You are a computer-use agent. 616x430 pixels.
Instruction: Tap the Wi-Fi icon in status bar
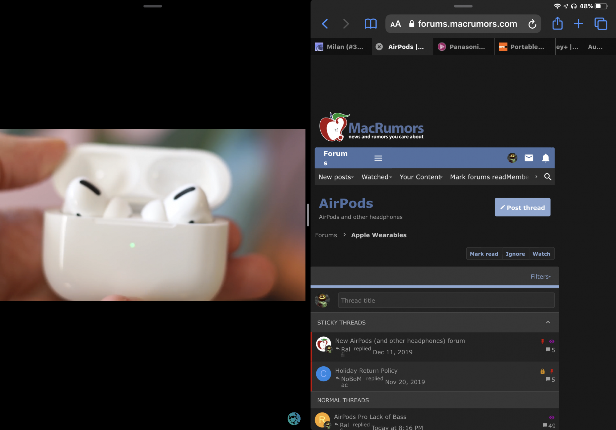coord(557,6)
